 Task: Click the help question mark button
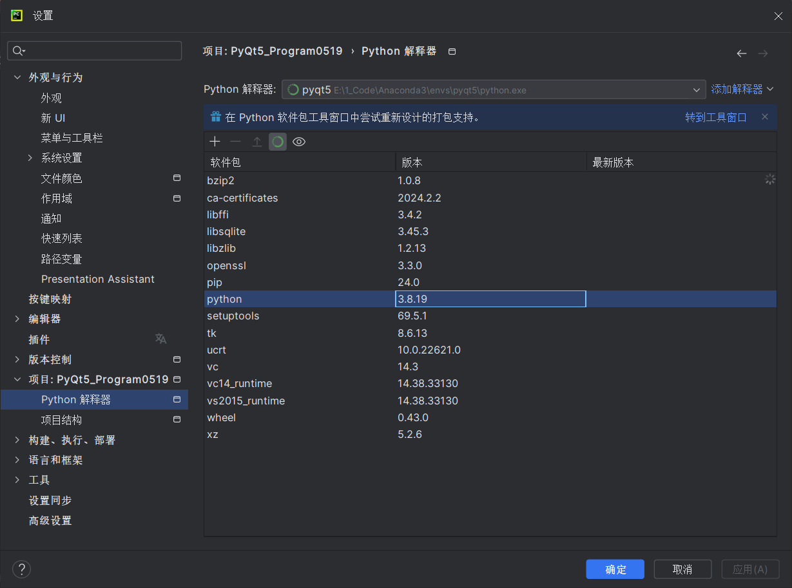point(21,569)
